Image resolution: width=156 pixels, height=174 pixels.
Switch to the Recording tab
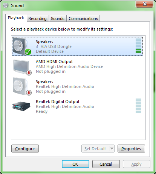click(x=37, y=18)
